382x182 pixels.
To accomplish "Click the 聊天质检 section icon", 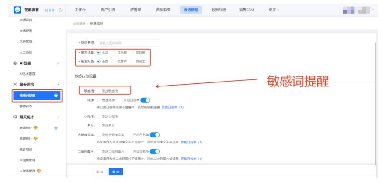I will 15,85.
